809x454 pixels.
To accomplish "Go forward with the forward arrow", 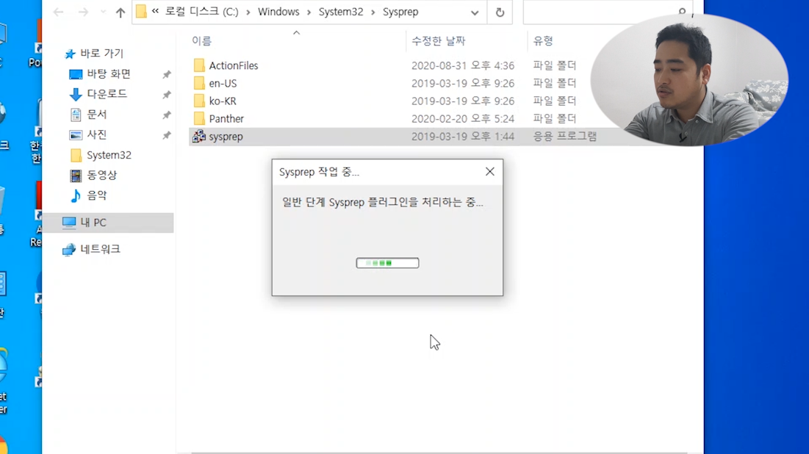I will tap(83, 12).
